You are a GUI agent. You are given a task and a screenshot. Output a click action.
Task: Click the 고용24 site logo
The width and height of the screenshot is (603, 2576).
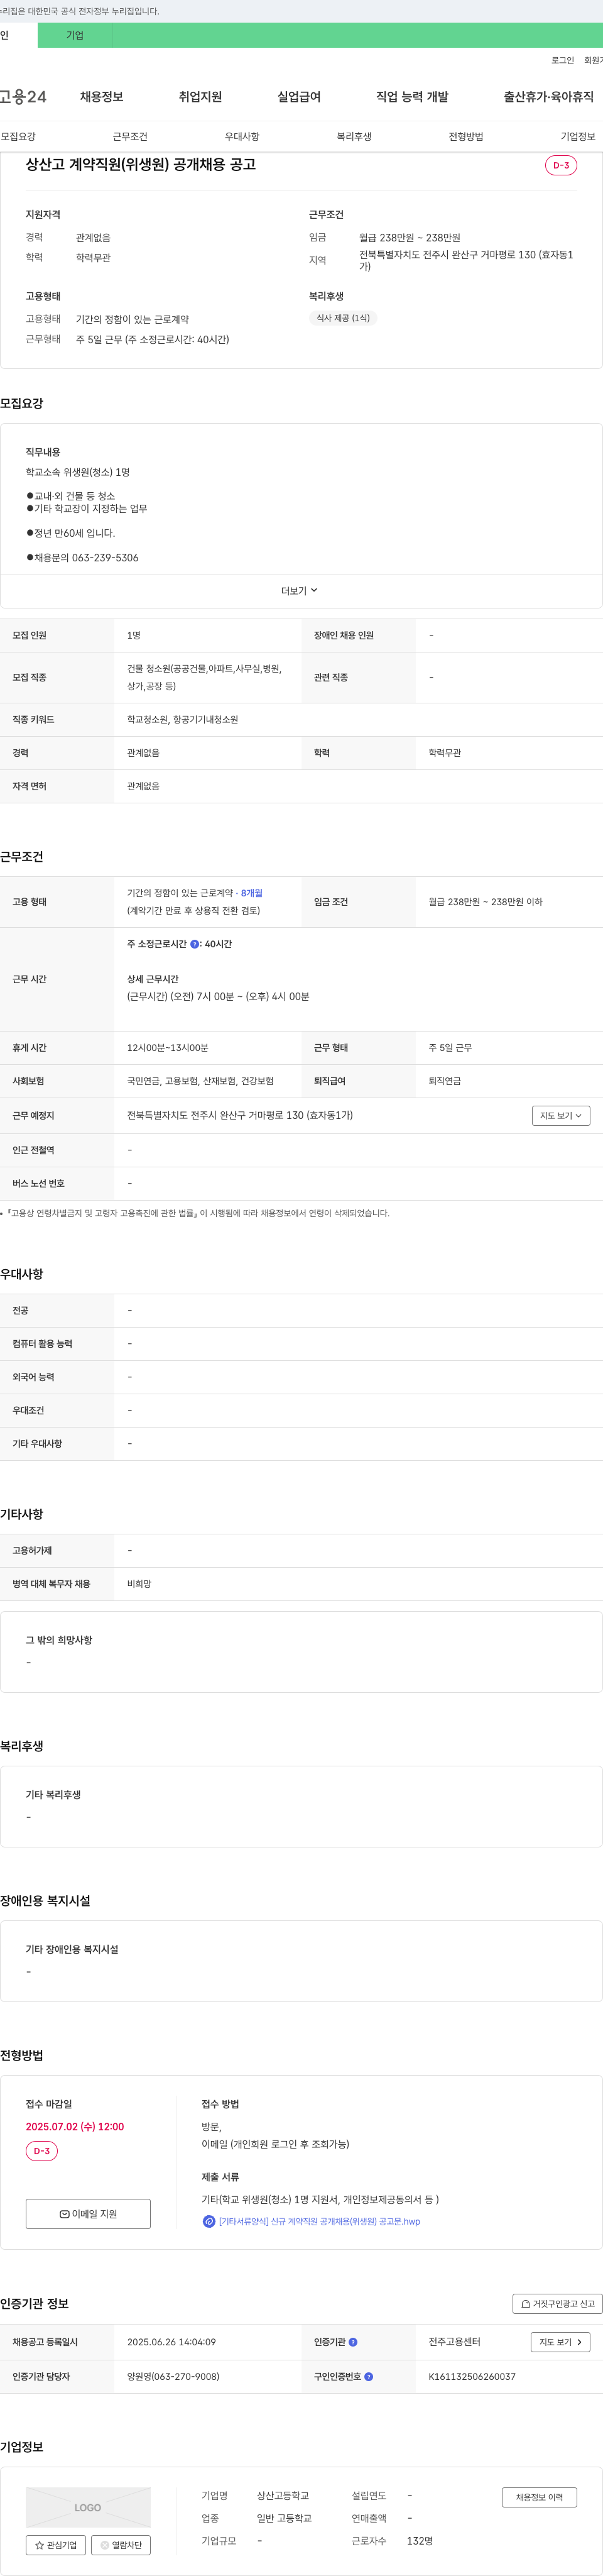coord(23,97)
